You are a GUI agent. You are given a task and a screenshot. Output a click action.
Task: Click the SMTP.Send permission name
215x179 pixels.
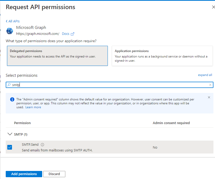30,145
